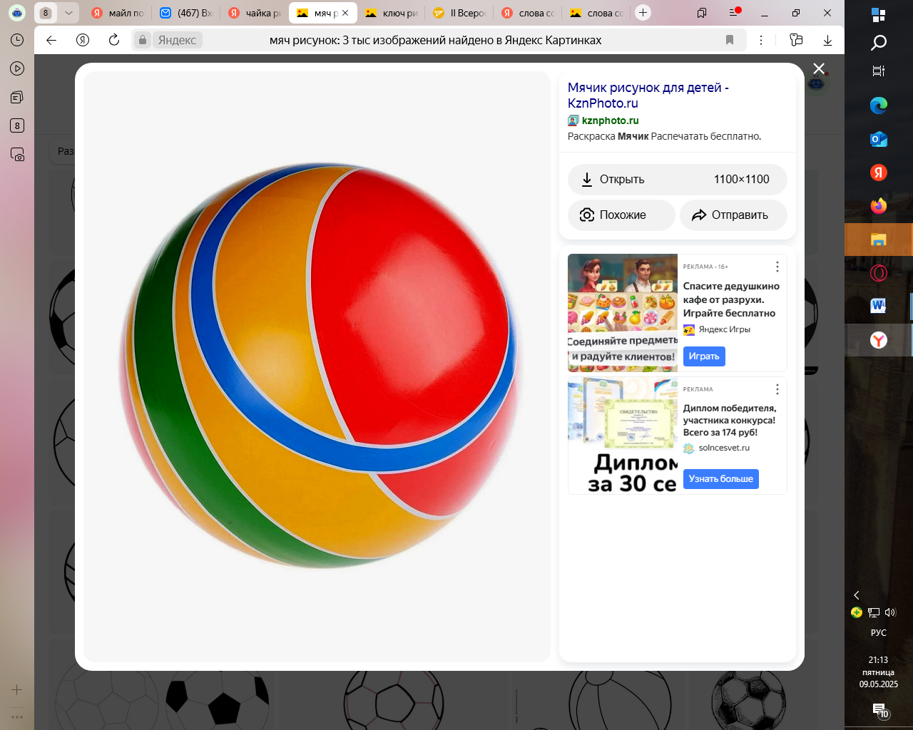
Task: Switch to the ключ ри tab
Action: click(x=391, y=13)
